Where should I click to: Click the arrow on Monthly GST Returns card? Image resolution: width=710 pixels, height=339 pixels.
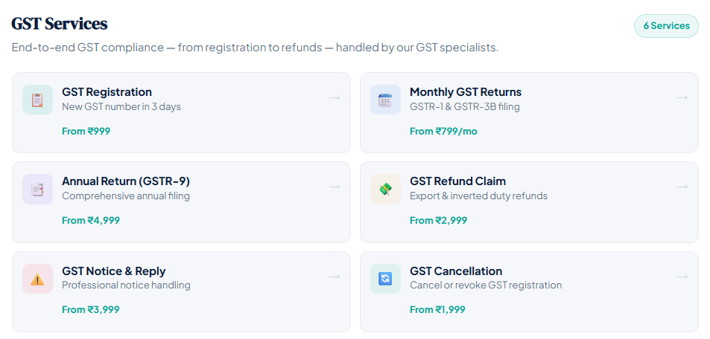coord(682,97)
